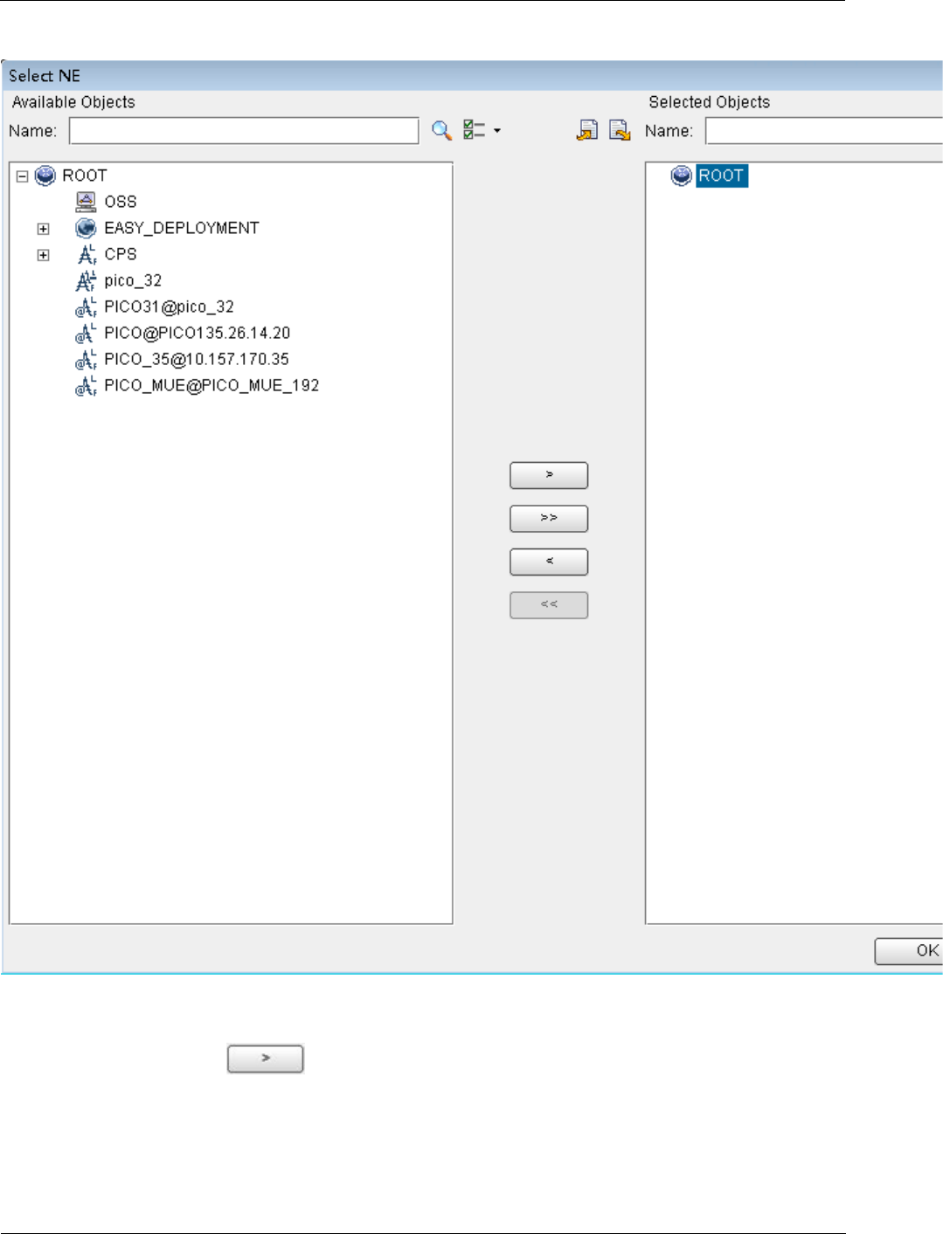Screen dimensions: 943x1234
Task: Click the add all (>>) button
Action: click(x=549, y=519)
